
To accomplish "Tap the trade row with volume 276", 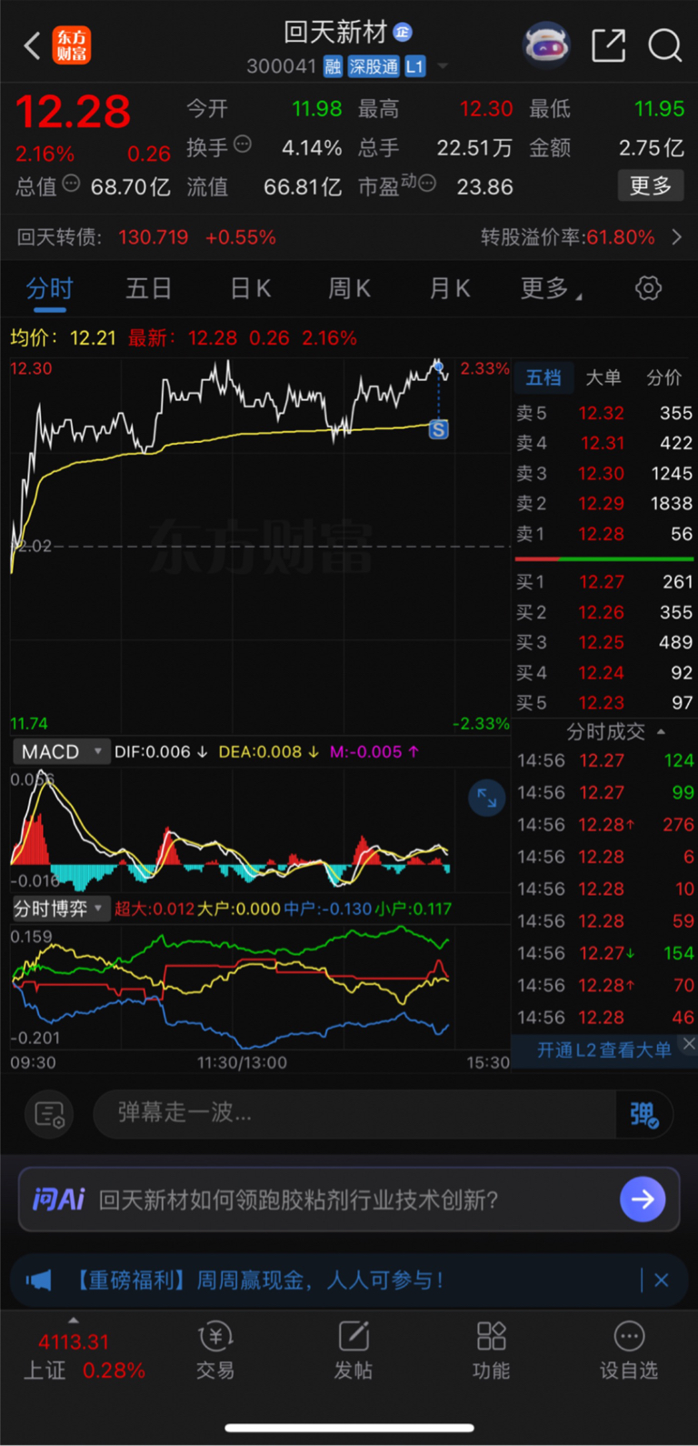I will (605, 825).
